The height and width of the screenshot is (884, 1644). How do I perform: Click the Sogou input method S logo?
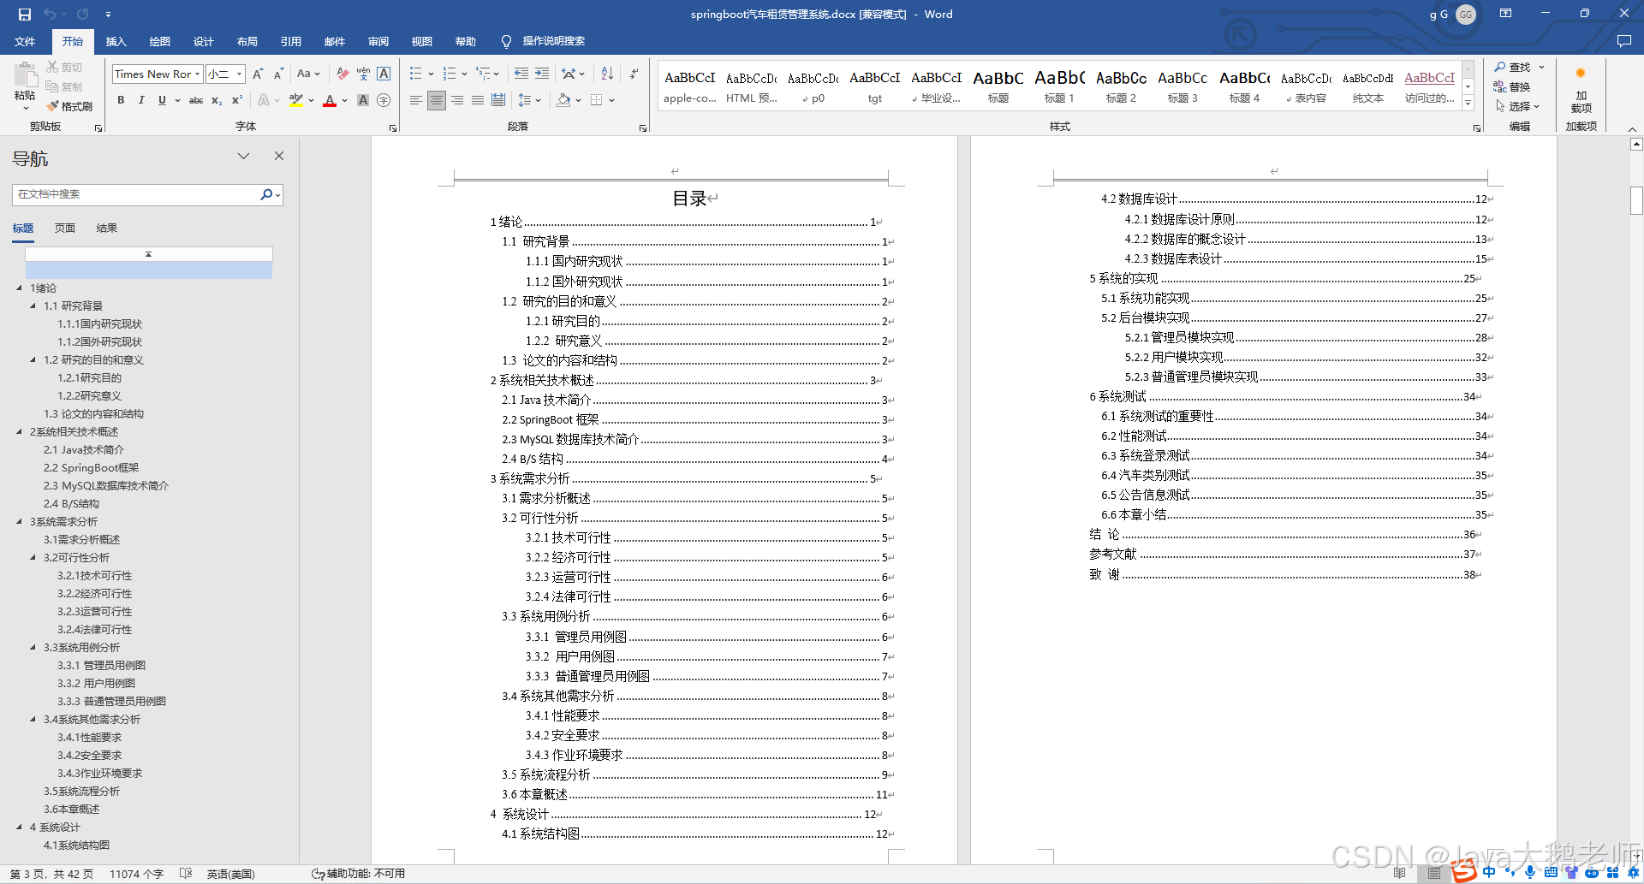point(1464,872)
